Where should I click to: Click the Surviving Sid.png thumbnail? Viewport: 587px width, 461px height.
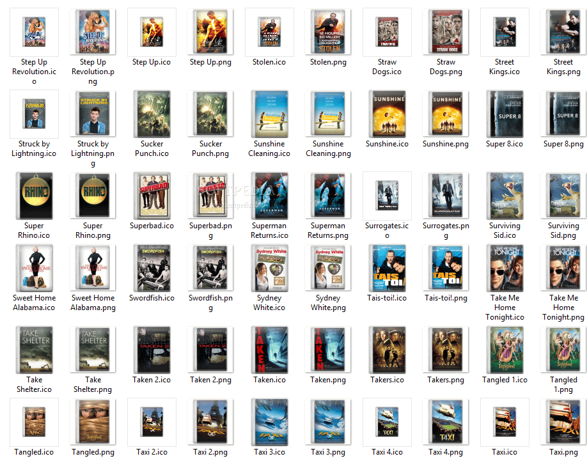[x=563, y=196]
